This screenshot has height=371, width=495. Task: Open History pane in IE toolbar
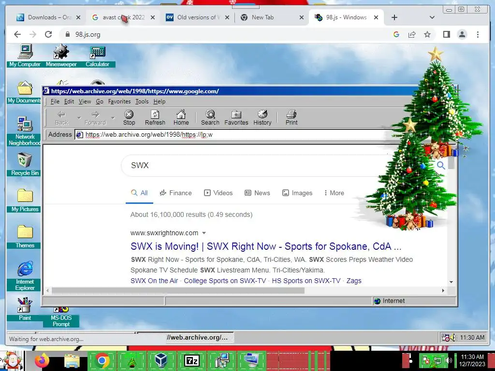tap(262, 118)
